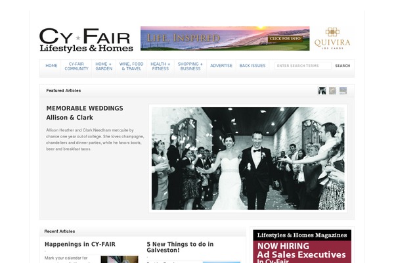Open the Life, Inspired banner ad
This screenshot has width=394, height=263.
225,39
